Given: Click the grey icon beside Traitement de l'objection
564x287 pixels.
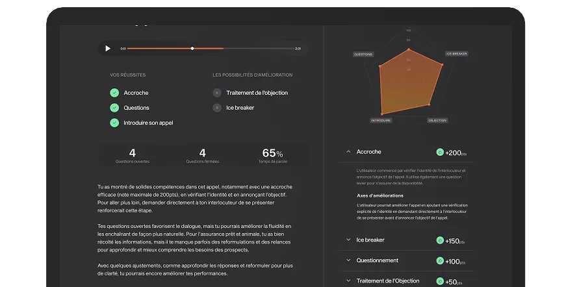Looking at the screenshot, I should click(x=217, y=93).
